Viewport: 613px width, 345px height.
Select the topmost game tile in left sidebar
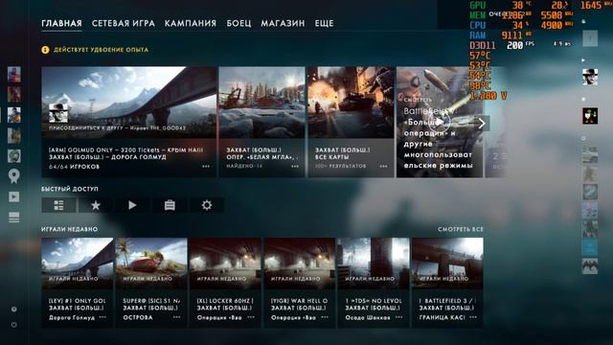click(14, 75)
